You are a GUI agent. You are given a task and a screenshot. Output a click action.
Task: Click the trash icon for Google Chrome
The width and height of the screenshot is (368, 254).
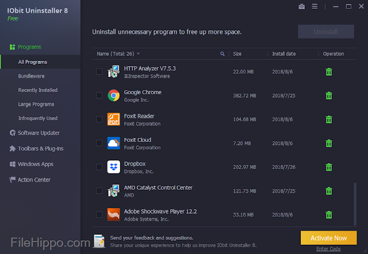329,95
